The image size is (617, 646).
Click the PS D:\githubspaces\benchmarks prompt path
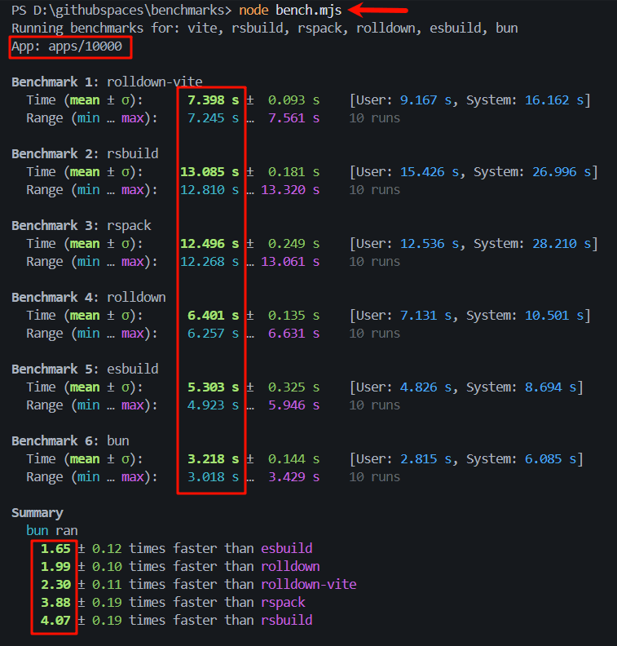(121, 11)
